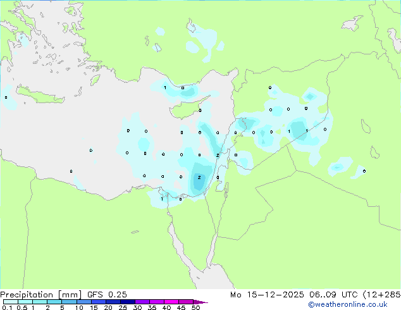
Task: Select the "GFS 0.25" model label
Action: coord(107,295)
